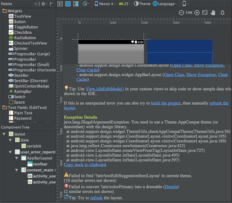Select the activity_use Button tree item
This screenshot has width=232, height=203.
click(x=42, y=182)
